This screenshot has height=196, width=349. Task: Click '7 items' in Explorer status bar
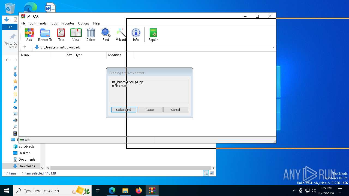click(x=11, y=173)
